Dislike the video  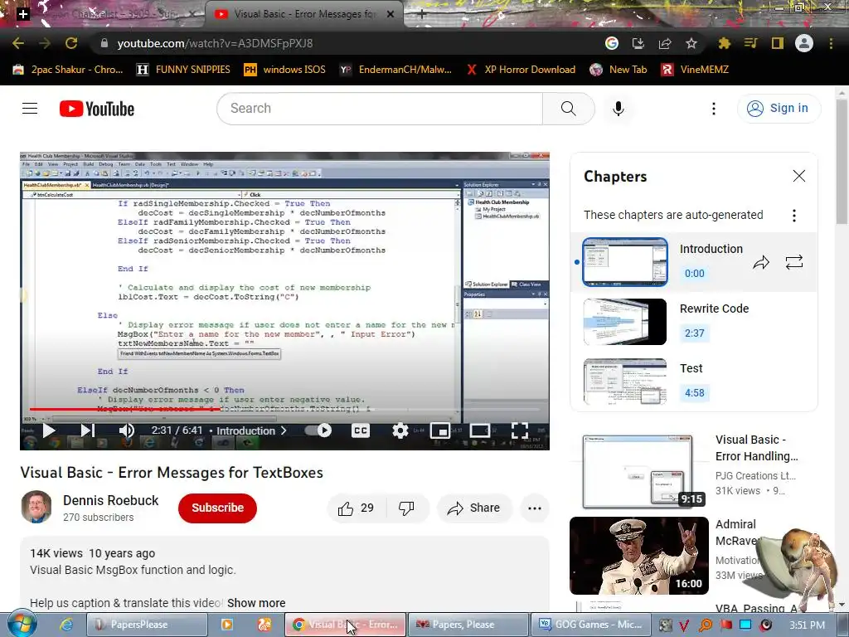pyautogui.click(x=406, y=508)
